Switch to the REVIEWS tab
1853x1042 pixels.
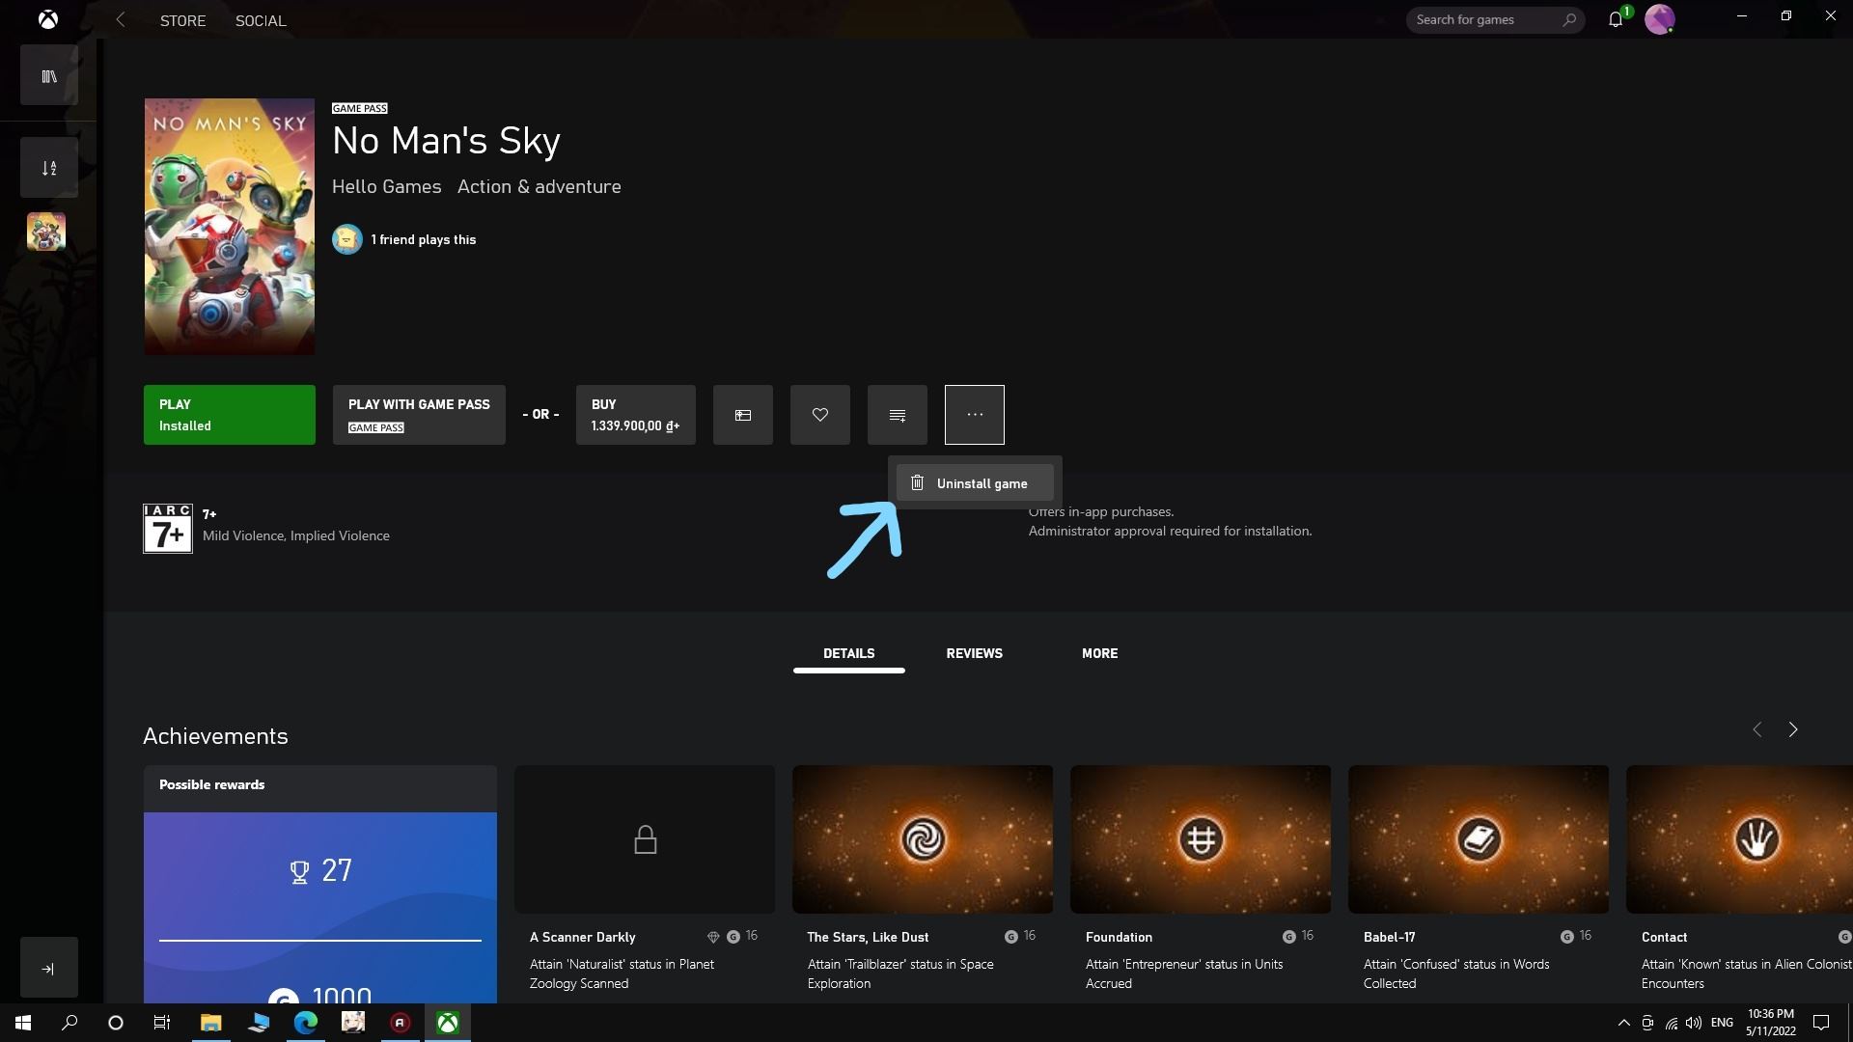pyautogui.click(x=972, y=651)
